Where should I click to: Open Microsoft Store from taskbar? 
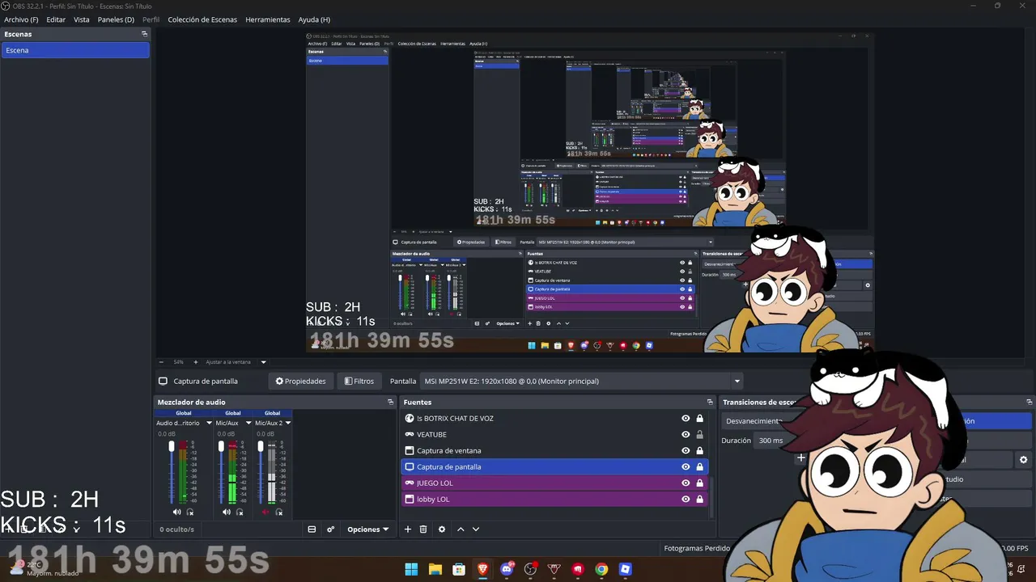click(459, 569)
